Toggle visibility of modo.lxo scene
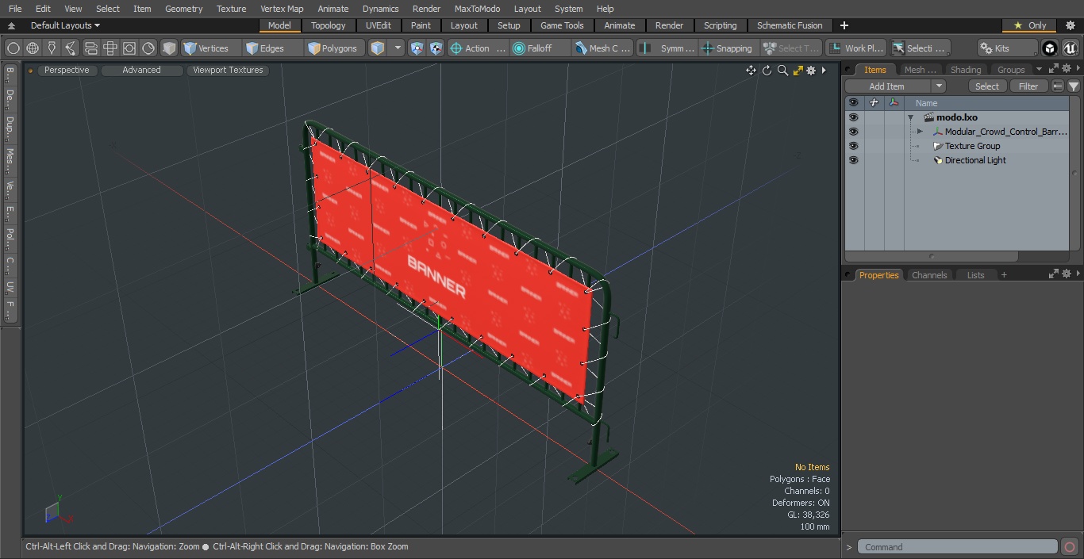This screenshot has height=559, width=1084. pyautogui.click(x=853, y=117)
